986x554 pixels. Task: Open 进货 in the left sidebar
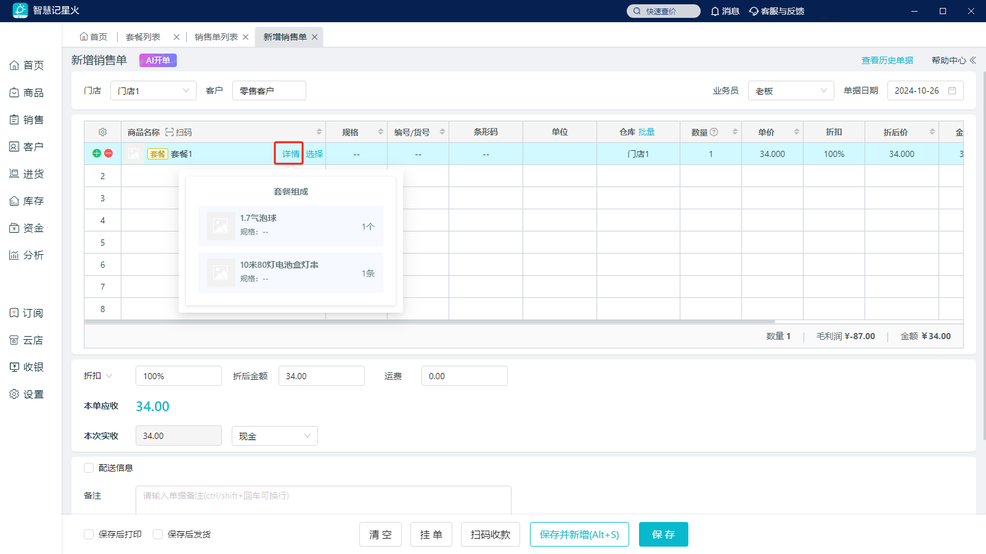point(26,174)
